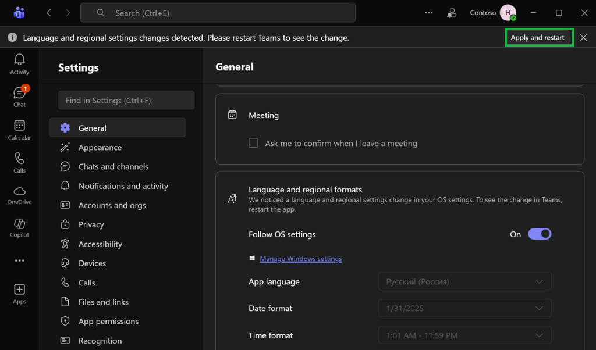Screen dimensions: 596x350
Task: Click the Microsoft Teams logo
Action: 19,13
